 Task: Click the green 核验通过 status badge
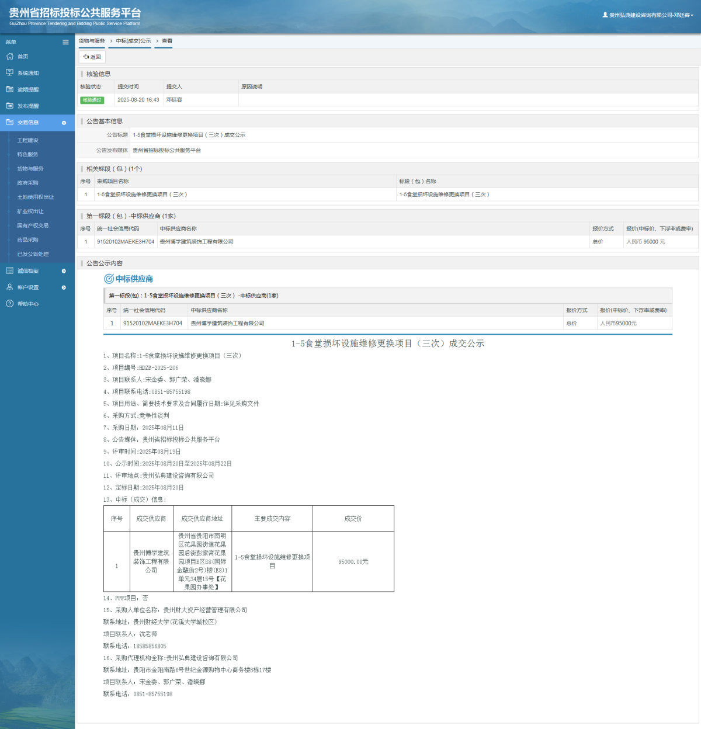(92, 100)
